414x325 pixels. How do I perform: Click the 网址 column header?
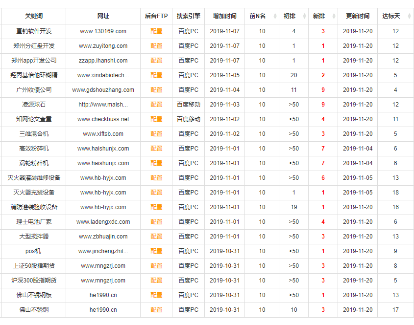(103, 16)
